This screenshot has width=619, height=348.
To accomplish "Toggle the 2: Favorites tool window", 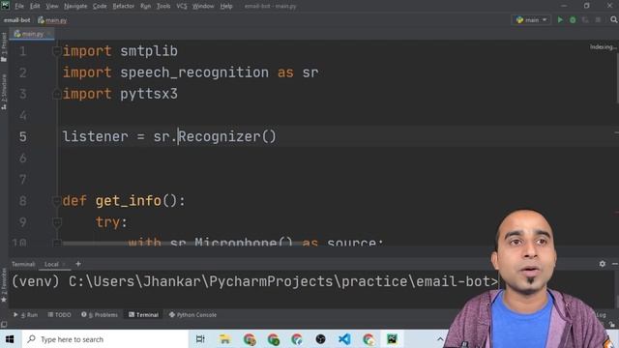I will tap(4, 285).
